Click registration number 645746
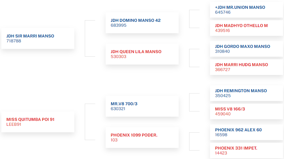284x159 pixels. coord(223,12)
